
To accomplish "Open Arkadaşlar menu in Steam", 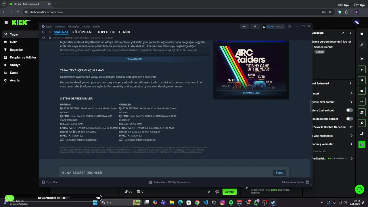I will [x=73, y=26].
